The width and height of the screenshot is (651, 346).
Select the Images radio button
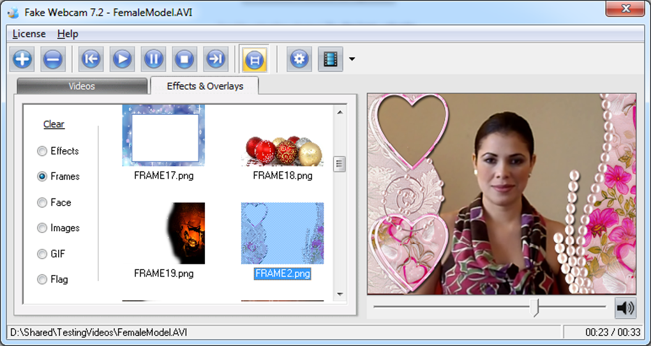[x=42, y=228]
